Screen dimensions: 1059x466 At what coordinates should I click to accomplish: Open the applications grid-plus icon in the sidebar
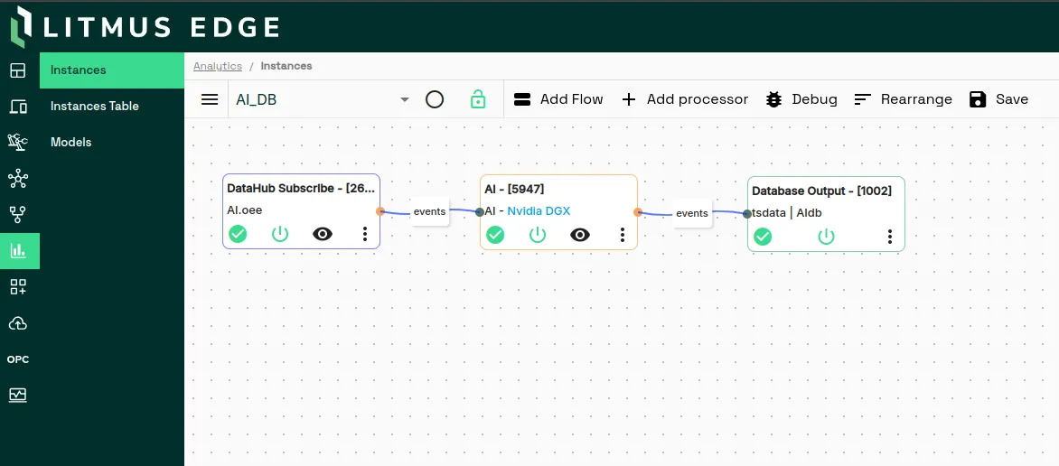(x=17, y=287)
